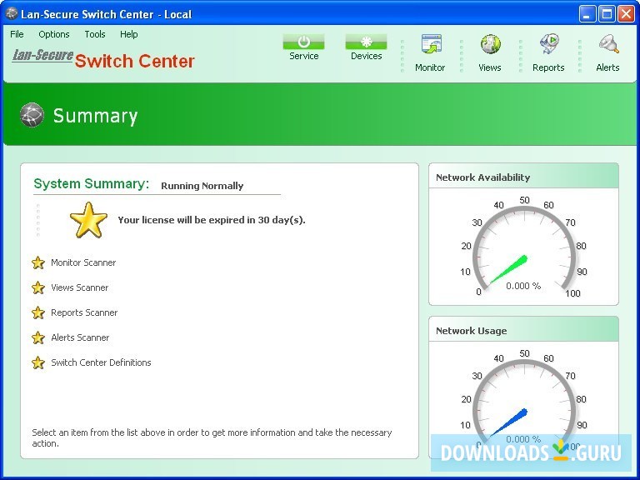The width and height of the screenshot is (640, 480).
Task: Click the star beside Alerts Scanner
Action: [x=38, y=337]
